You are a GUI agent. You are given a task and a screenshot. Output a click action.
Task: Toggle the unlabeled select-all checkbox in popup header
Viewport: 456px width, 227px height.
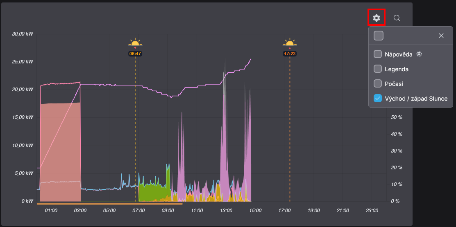(x=379, y=36)
